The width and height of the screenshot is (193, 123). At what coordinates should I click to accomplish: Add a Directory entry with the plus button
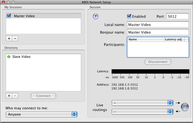(9, 96)
